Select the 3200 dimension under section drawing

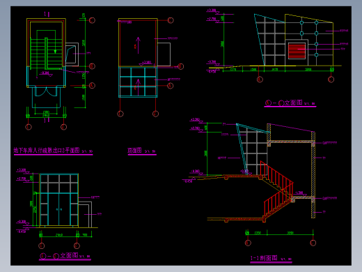tap(290, 233)
